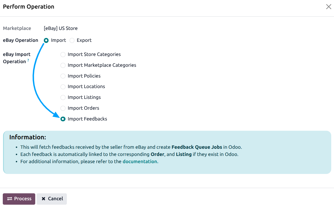This screenshot has height=208, width=334.
Task: Click the Process button
Action: [19, 199]
